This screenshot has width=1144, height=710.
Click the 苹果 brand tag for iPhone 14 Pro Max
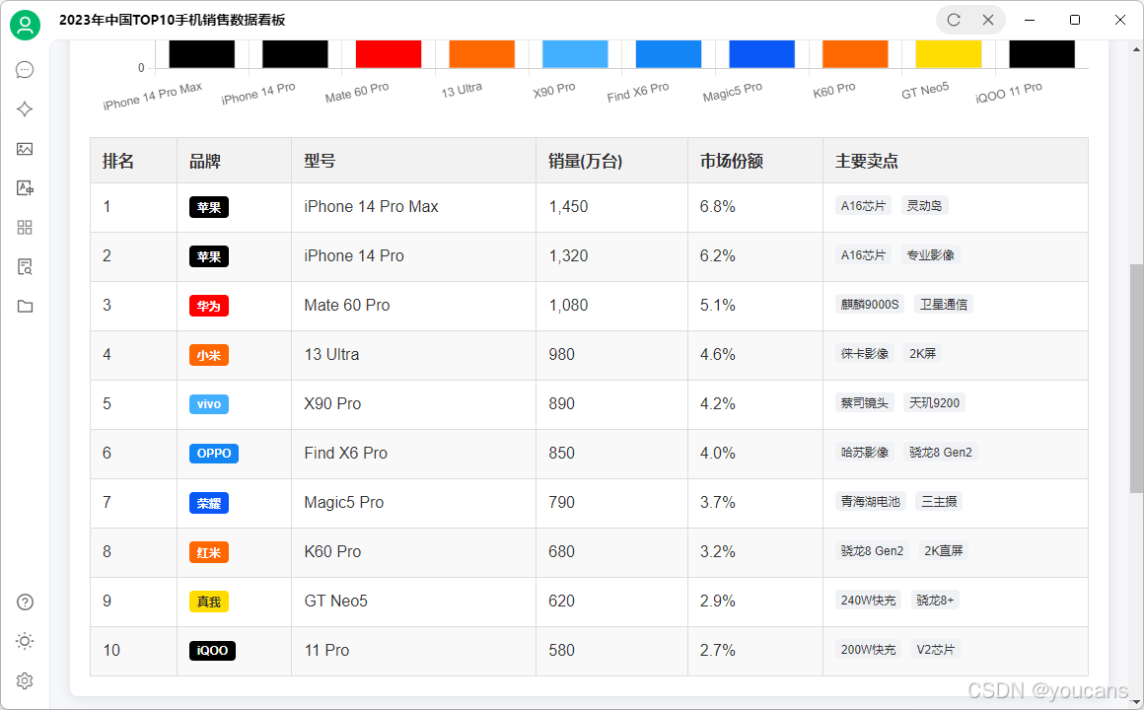click(x=209, y=207)
